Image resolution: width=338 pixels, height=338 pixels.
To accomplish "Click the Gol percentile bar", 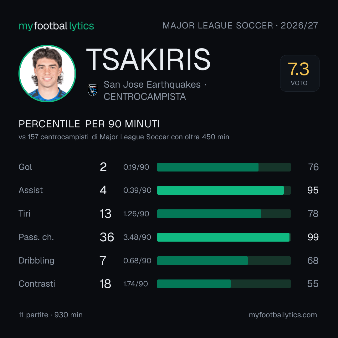I will (x=224, y=167).
